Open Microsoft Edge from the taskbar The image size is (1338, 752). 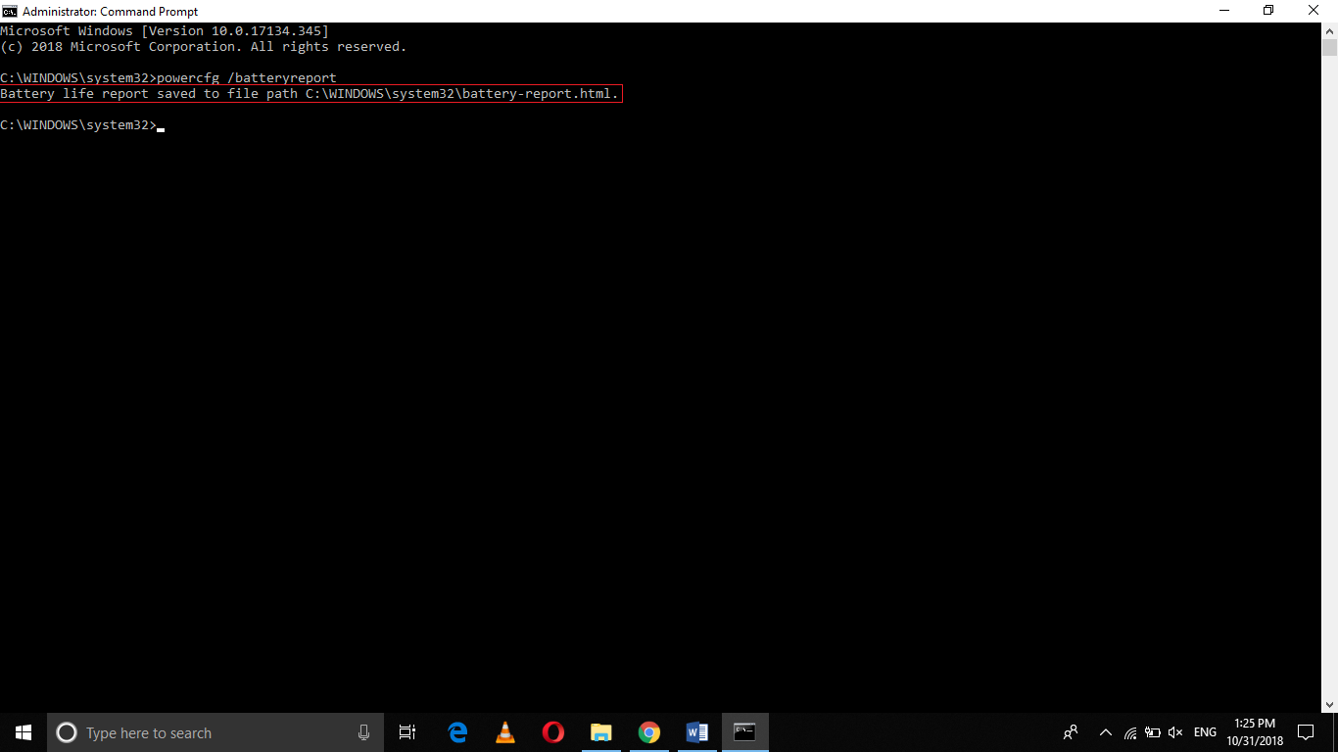pos(456,731)
